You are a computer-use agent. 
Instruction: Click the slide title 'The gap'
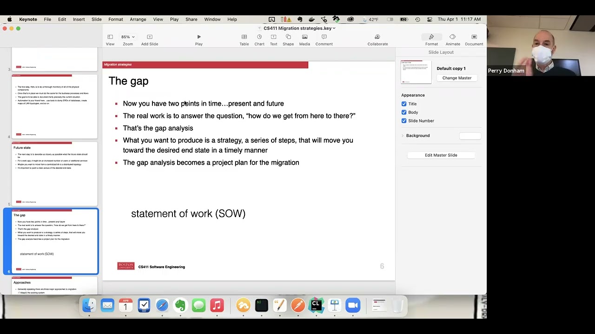128,81
